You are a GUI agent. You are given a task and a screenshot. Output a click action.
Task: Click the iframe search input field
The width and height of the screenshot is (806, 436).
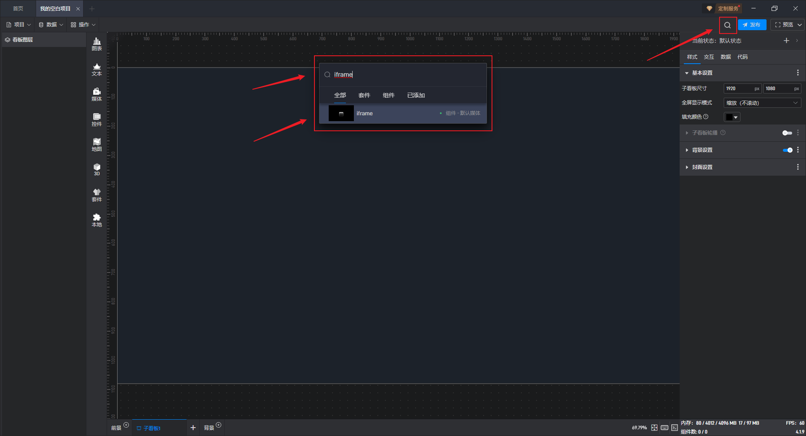click(x=403, y=75)
